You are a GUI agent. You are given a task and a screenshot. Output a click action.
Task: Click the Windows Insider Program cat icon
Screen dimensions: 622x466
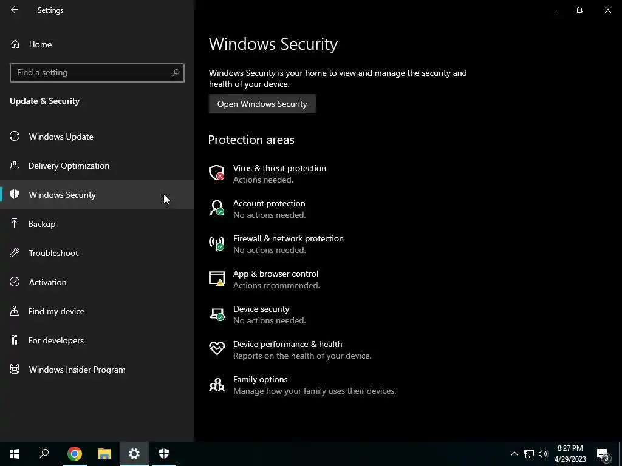click(x=15, y=370)
